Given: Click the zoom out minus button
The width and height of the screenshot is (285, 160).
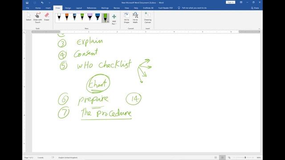Looking at the screenshot, I should click(x=234, y=157).
